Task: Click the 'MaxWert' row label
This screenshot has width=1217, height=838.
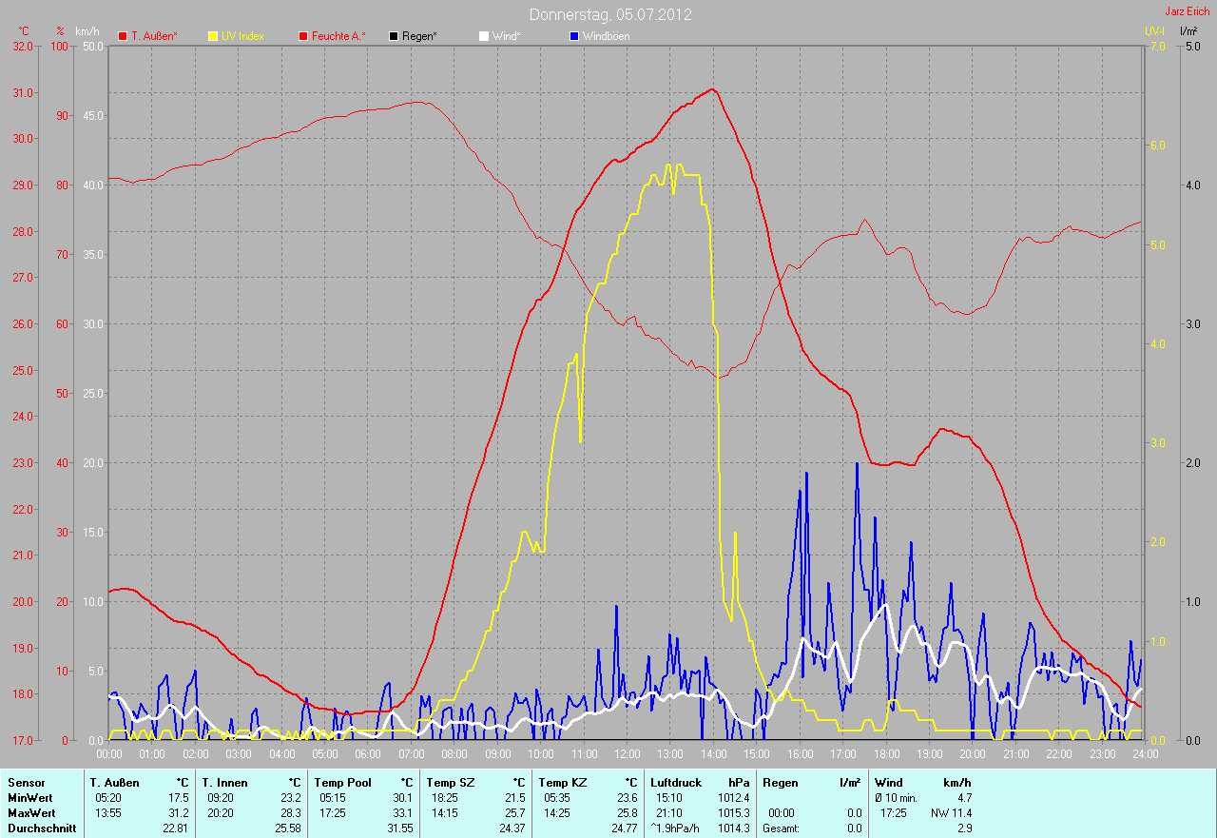Action: [x=31, y=813]
